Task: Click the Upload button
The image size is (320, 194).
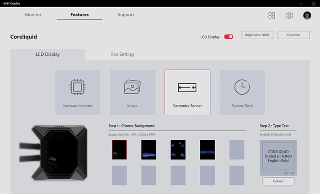Action: point(278,181)
